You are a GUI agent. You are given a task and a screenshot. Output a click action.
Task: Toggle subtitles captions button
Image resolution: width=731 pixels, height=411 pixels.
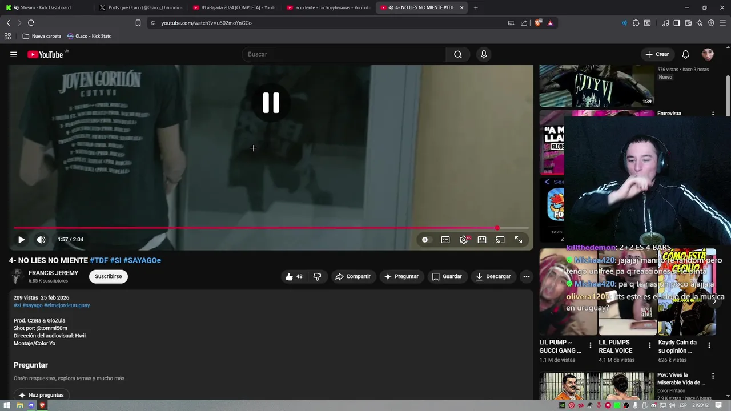click(x=445, y=240)
